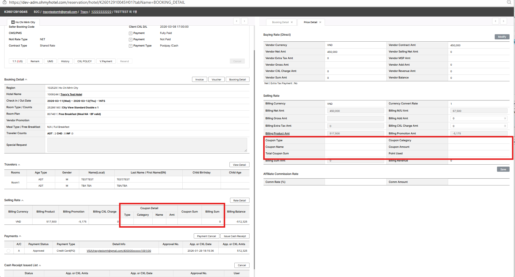This screenshot has width=515, height=277.
Task: Clear the Billing Add Amt field
Action: click(505, 118)
